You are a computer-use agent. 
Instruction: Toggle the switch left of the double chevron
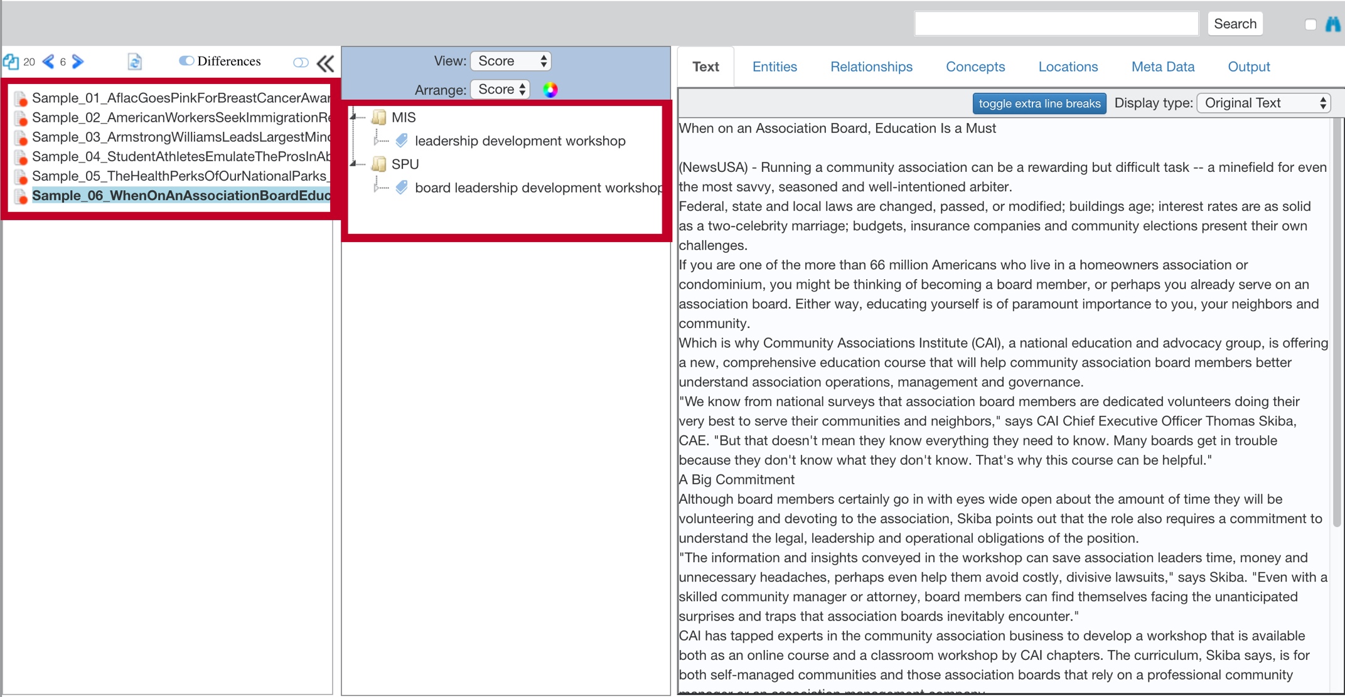coord(301,62)
